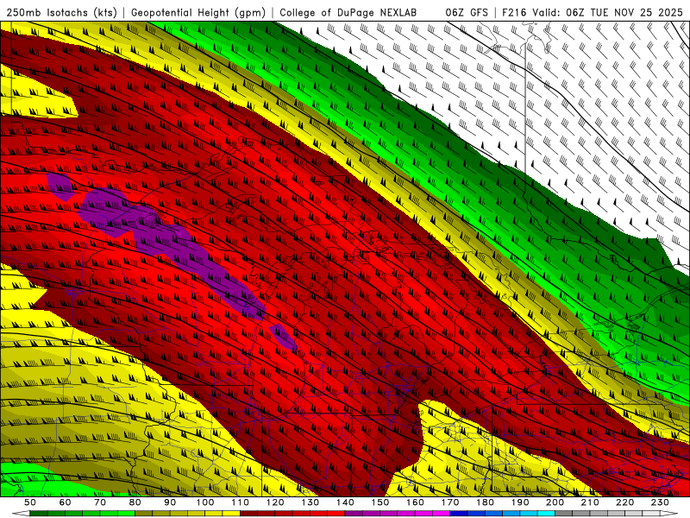Click the legend value 80
Image resolution: width=690 pixels, height=518 pixels.
tap(135, 502)
